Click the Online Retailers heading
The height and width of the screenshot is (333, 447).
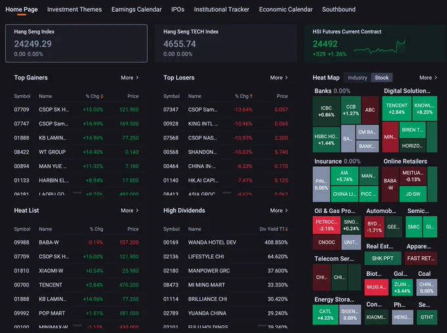coord(405,161)
